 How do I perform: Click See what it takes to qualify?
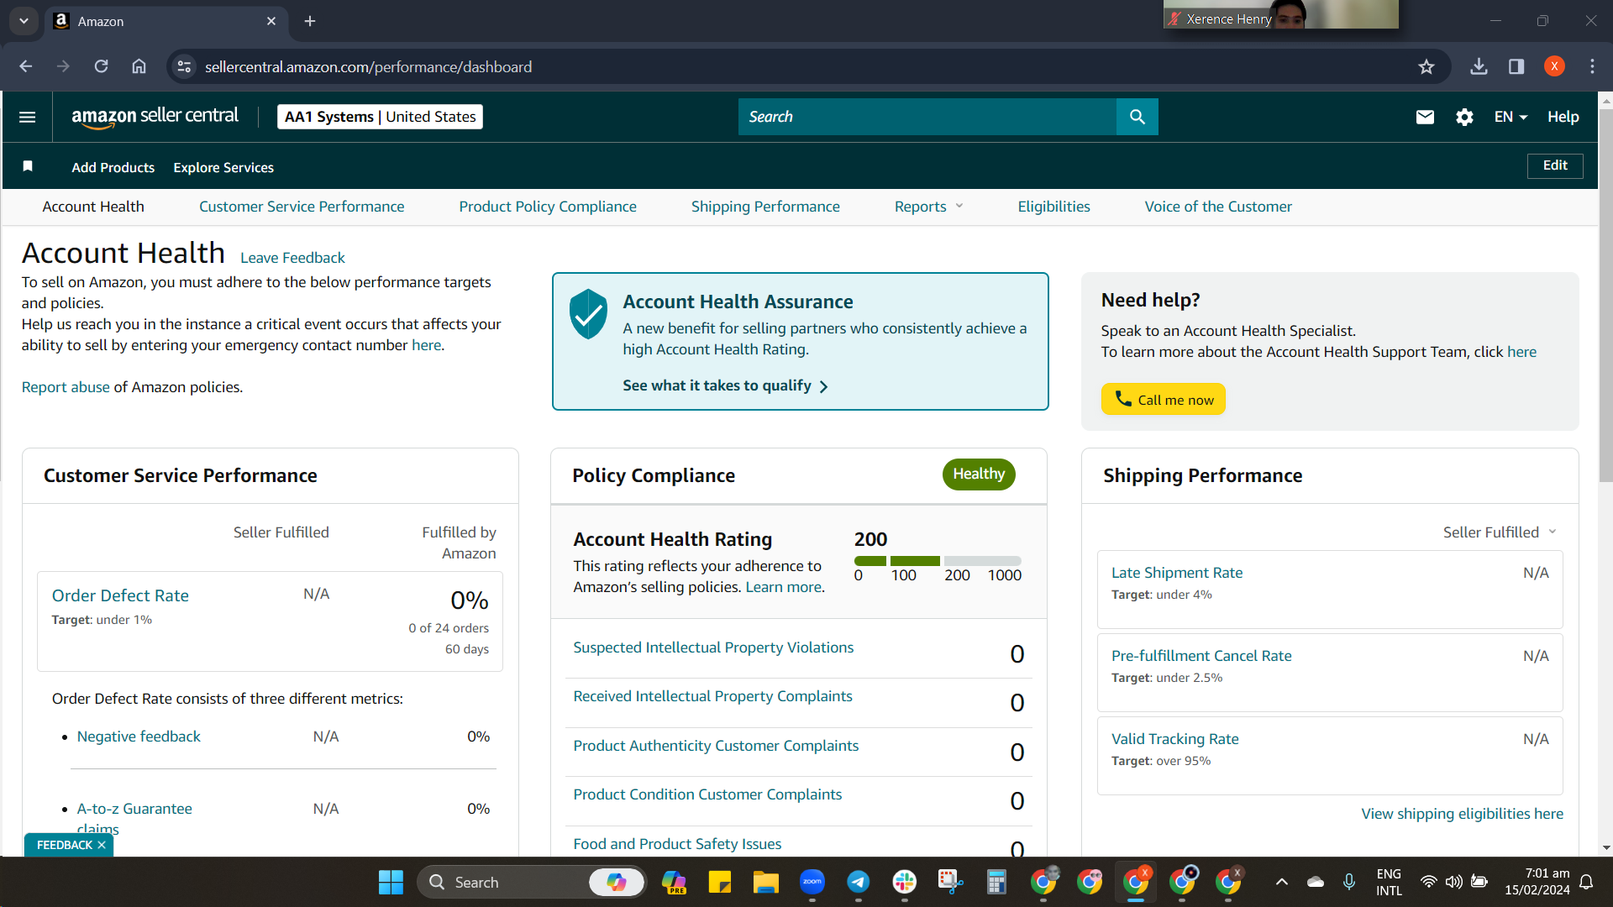tap(725, 385)
